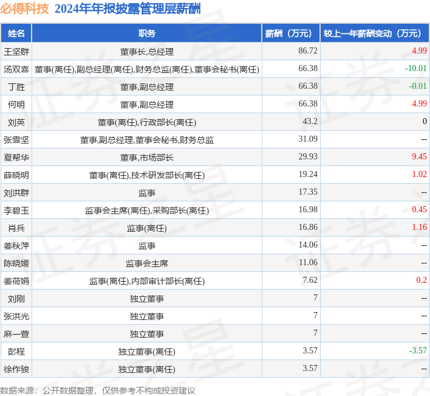Click the salary value 14.06

click(308, 245)
